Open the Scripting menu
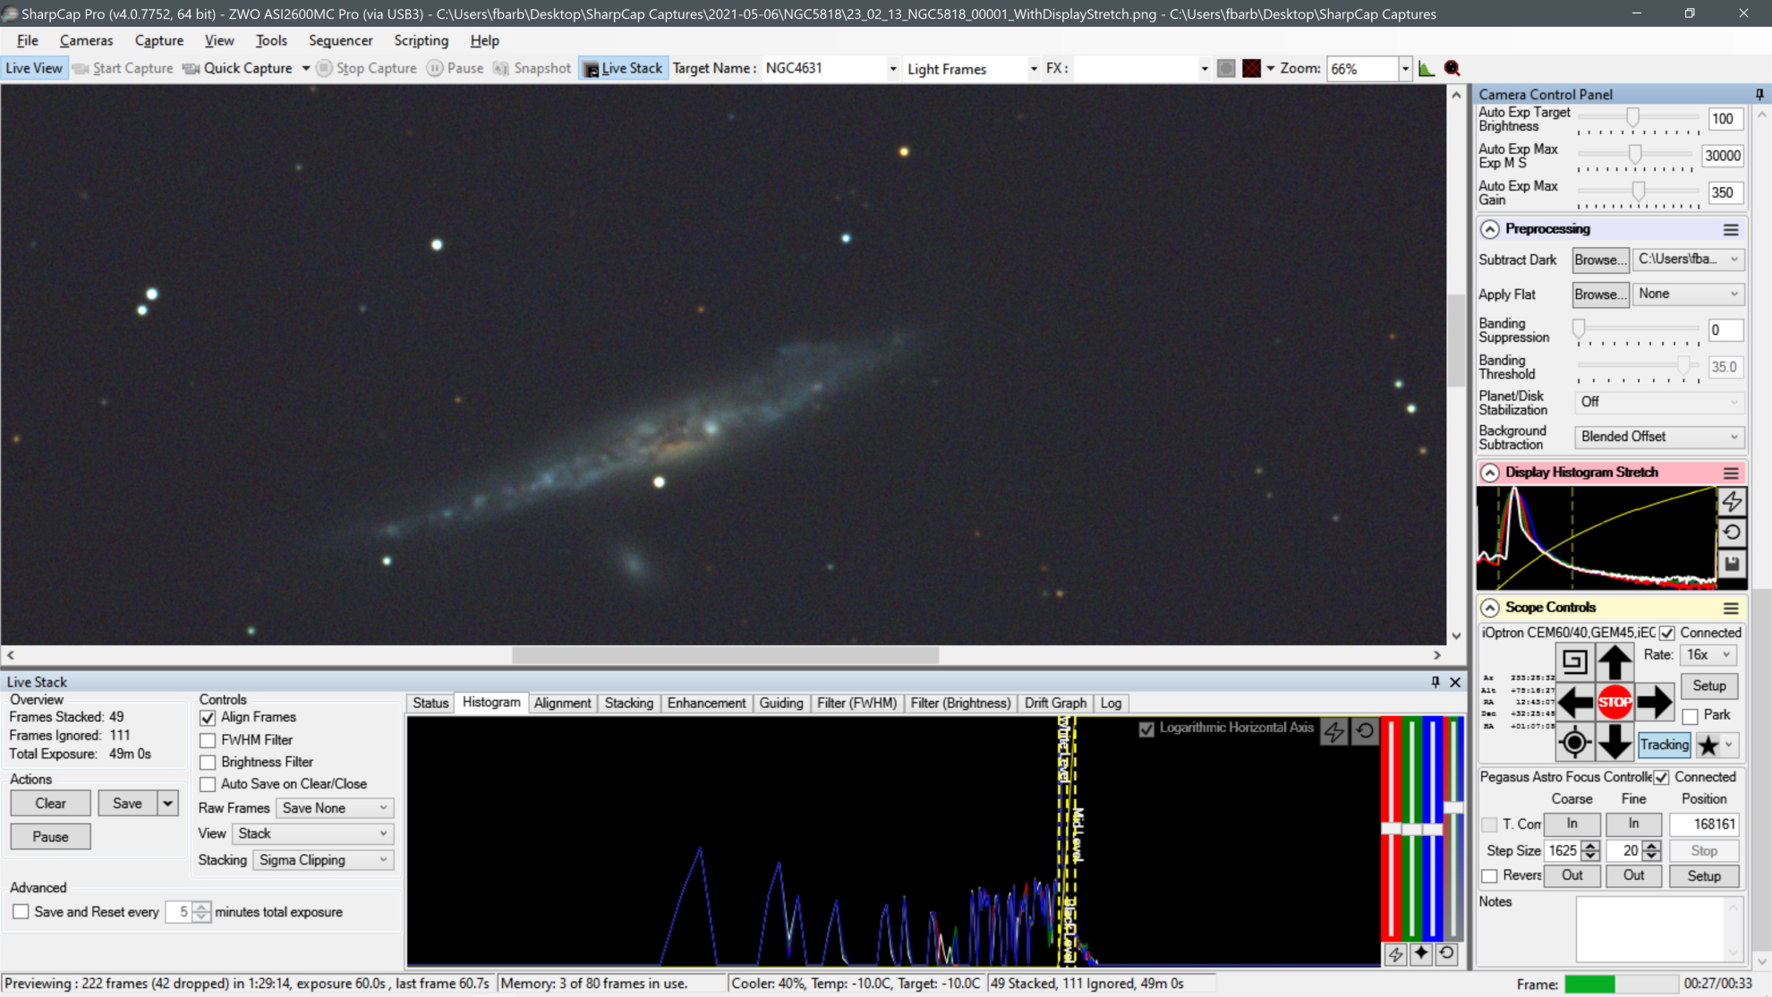 point(421,41)
